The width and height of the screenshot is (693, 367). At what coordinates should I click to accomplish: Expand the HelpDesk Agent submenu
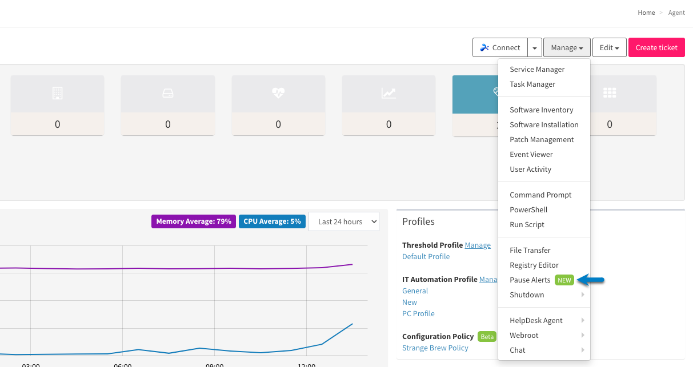pos(544,321)
